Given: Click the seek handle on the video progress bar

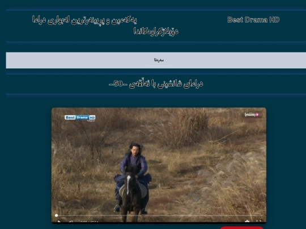Looking at the screenshot, I should 57,215.
